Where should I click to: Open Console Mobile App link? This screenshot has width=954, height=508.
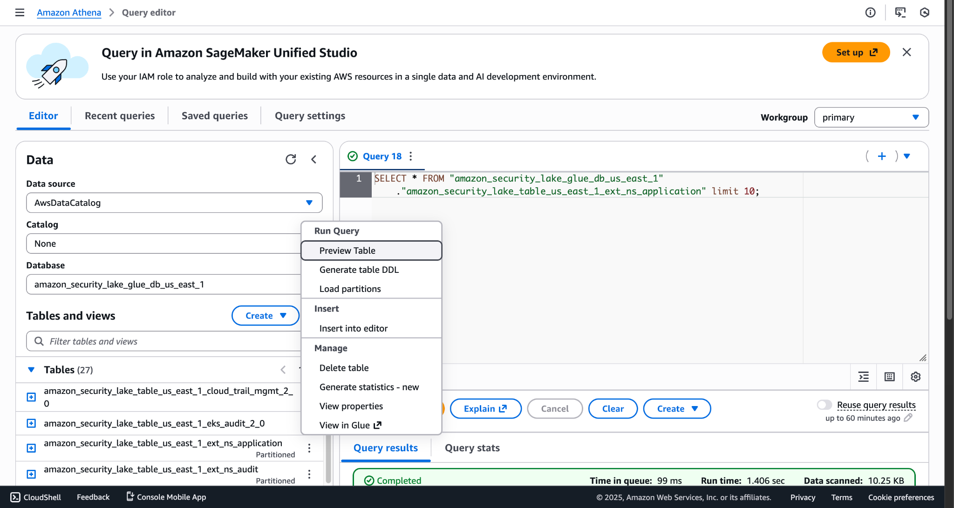(166, 497)
